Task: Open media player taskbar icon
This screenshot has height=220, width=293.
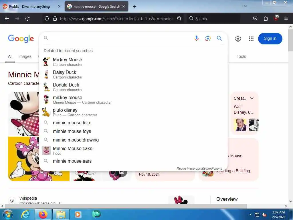Action: tap(78, 215)
